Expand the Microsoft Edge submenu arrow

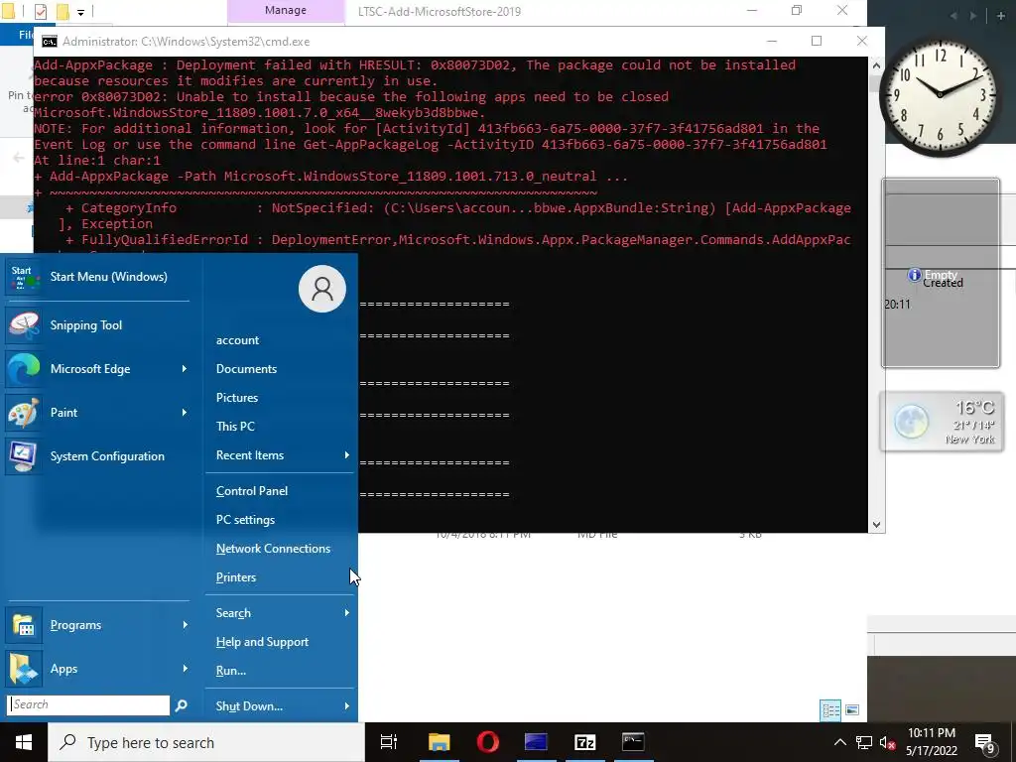coord(184,369)
